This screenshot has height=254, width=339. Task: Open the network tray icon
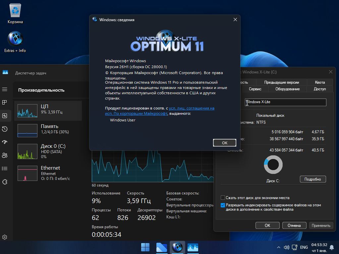(295, 247)
